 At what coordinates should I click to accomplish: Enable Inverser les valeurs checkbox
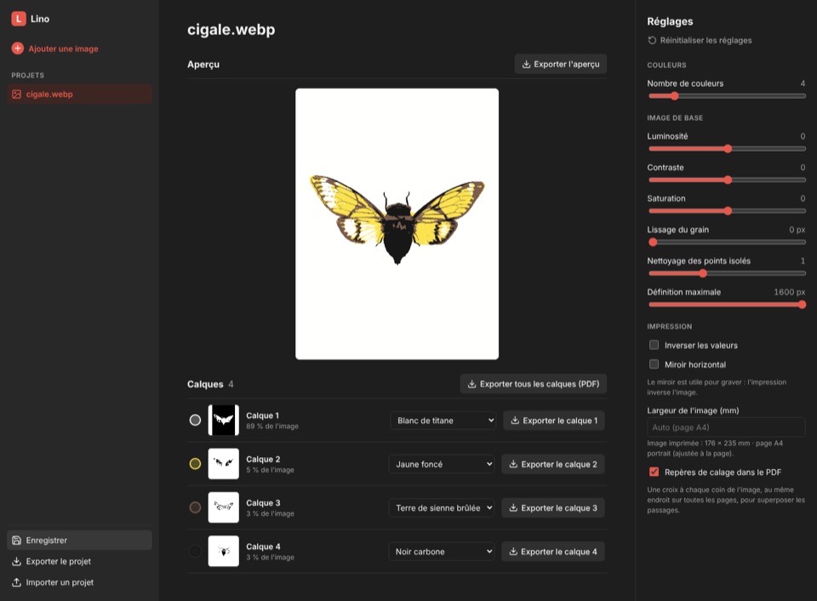(654, 345)
